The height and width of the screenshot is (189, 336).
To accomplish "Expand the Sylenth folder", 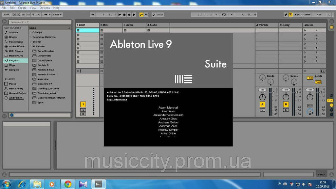I will [x=30, y=42].
